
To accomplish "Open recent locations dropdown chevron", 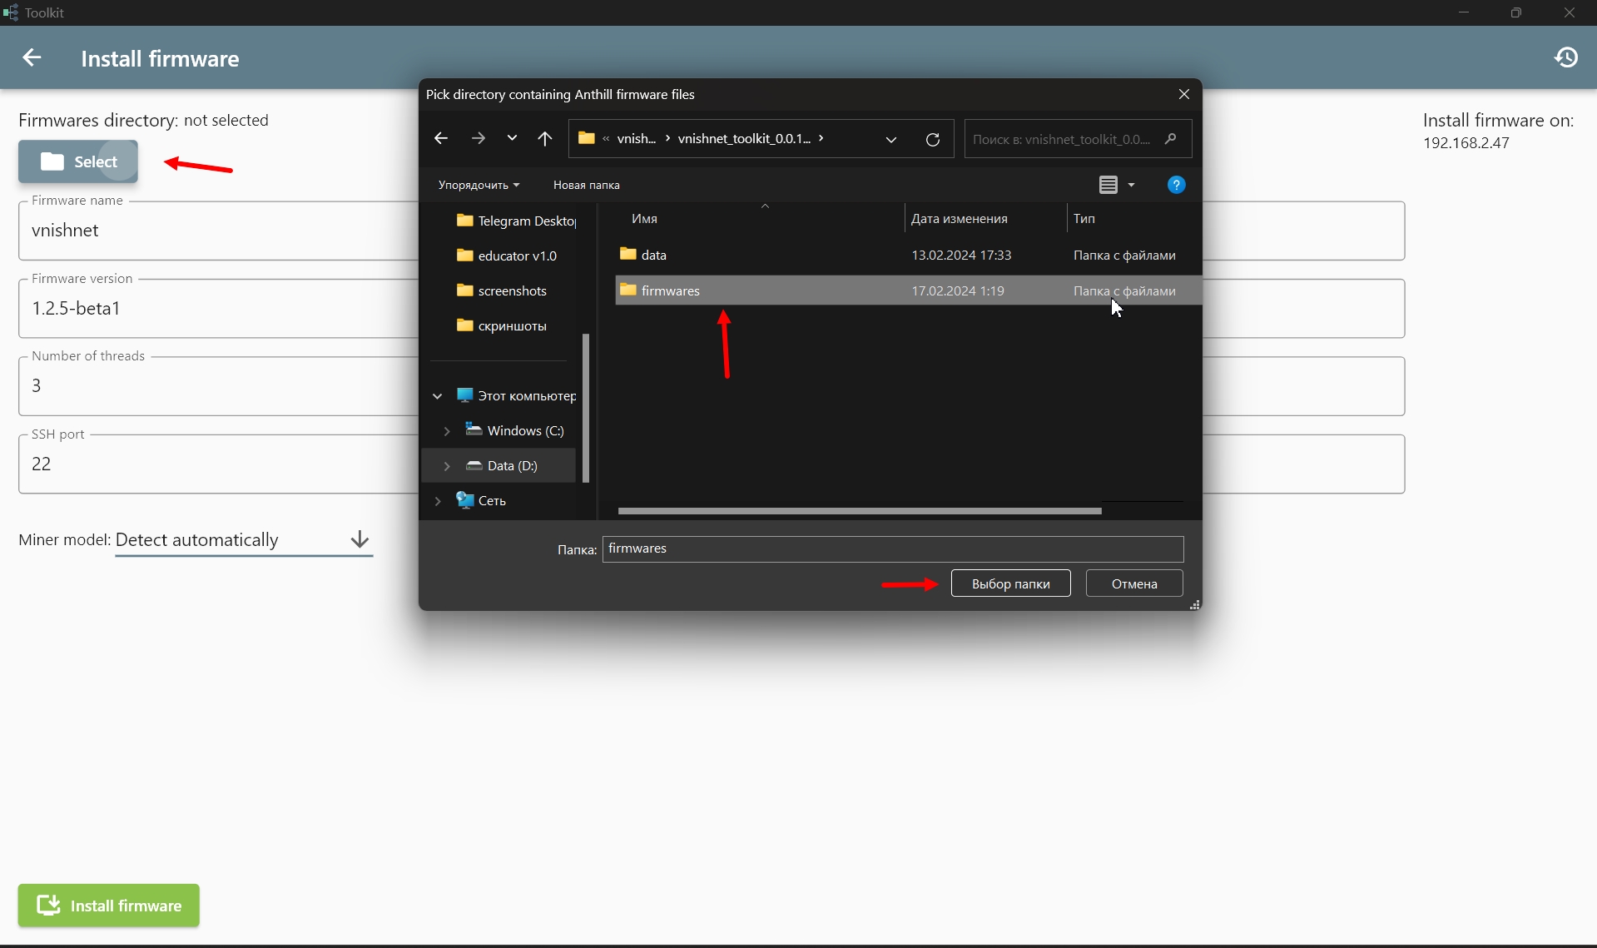I will [512, 138].
